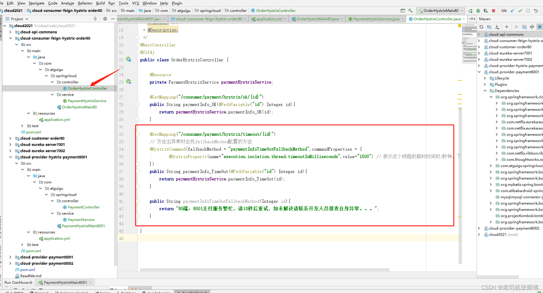The image size is (543, 293).
Task: Expand cloud-customer-order80 module
Action: coord(10,138)
